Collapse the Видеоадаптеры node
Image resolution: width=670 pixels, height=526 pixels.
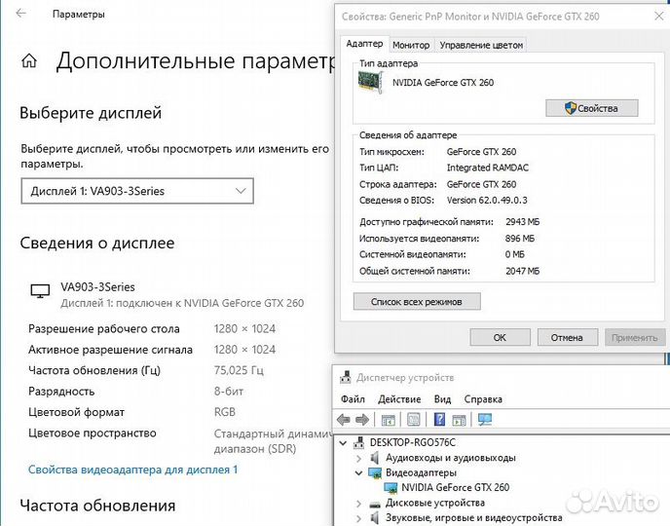(359, 473)
